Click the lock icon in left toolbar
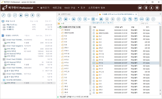The image size is (162, 99). point(21,15)
